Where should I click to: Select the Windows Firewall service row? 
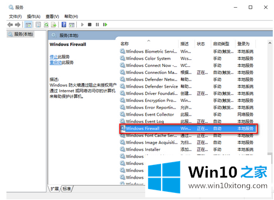(x=188, y=128)
